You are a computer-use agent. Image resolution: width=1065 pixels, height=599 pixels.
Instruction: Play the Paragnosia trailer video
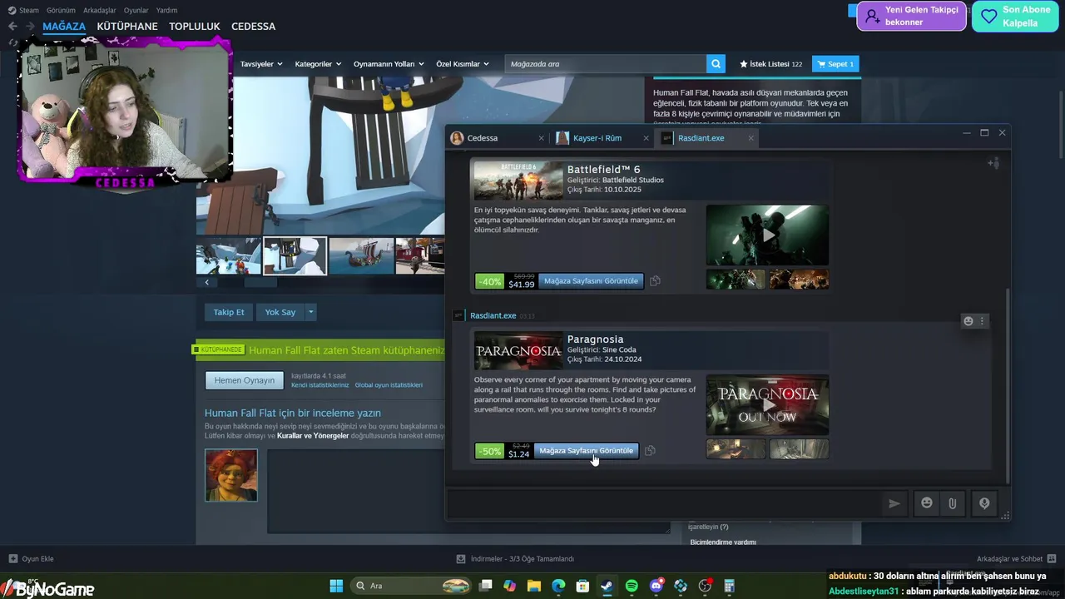(x=767, y=405)
